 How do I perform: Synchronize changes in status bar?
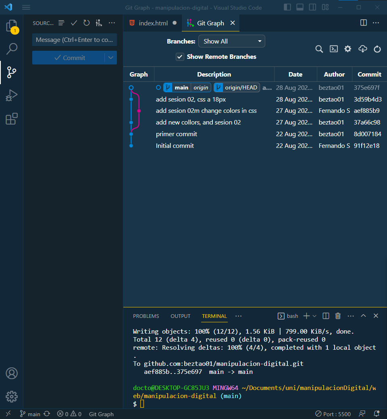(x=47, y=414)
